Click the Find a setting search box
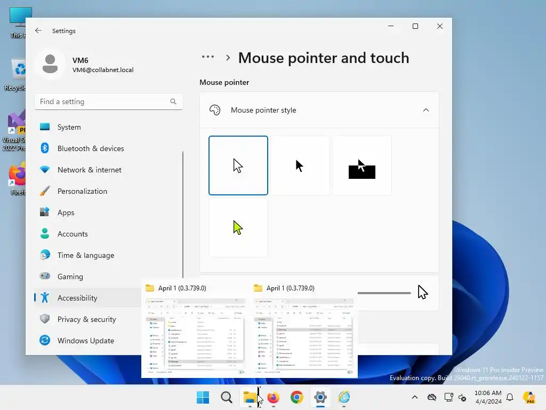 pyautogui.click(x=109, y=101)
